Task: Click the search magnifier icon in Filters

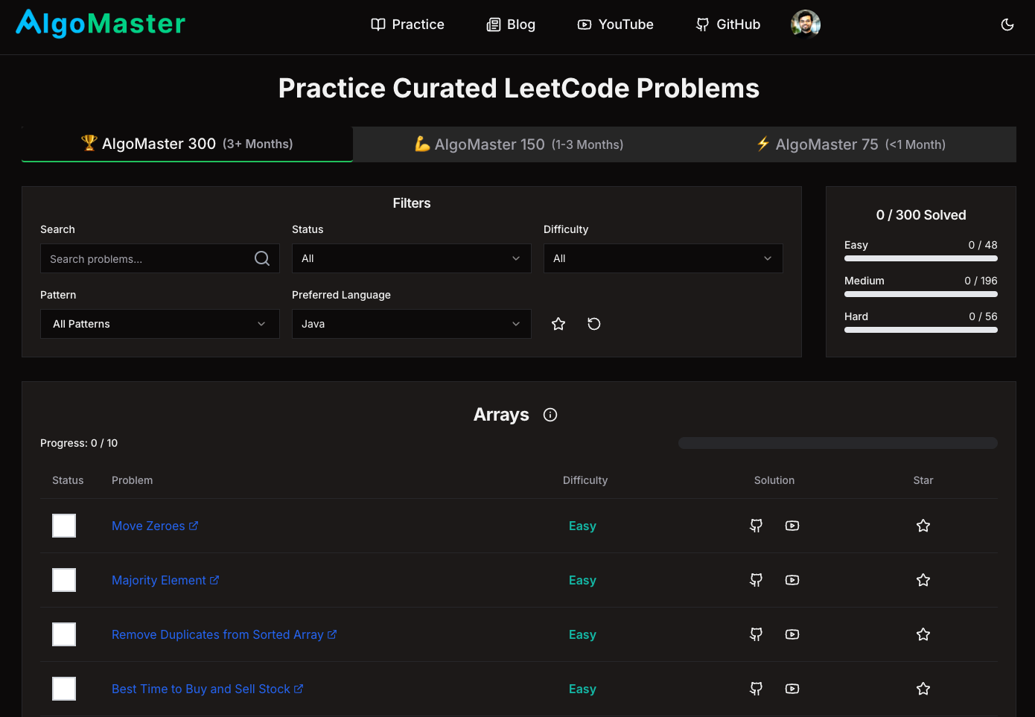Action: coord(261,258)
